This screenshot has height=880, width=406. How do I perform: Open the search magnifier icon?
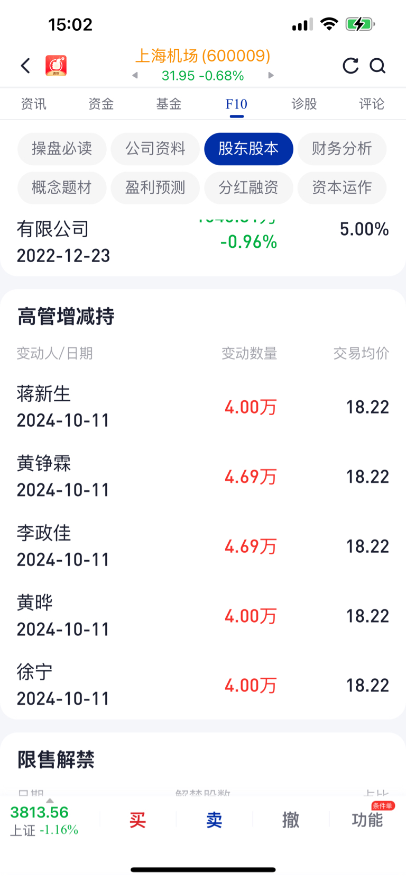point(377,66)
